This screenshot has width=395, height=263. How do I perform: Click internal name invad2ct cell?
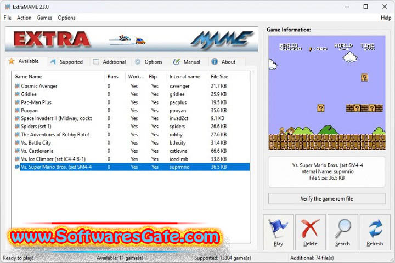pos(179,118)
